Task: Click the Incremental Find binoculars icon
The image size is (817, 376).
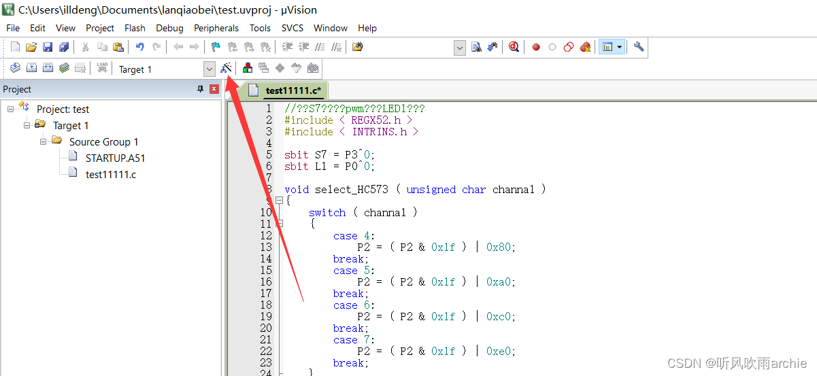Action: coord(493,47)
